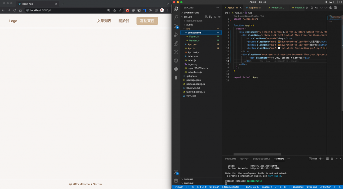Open the Search view in VS Code
This screenshot has width=343, height=189.
point(176,17)
